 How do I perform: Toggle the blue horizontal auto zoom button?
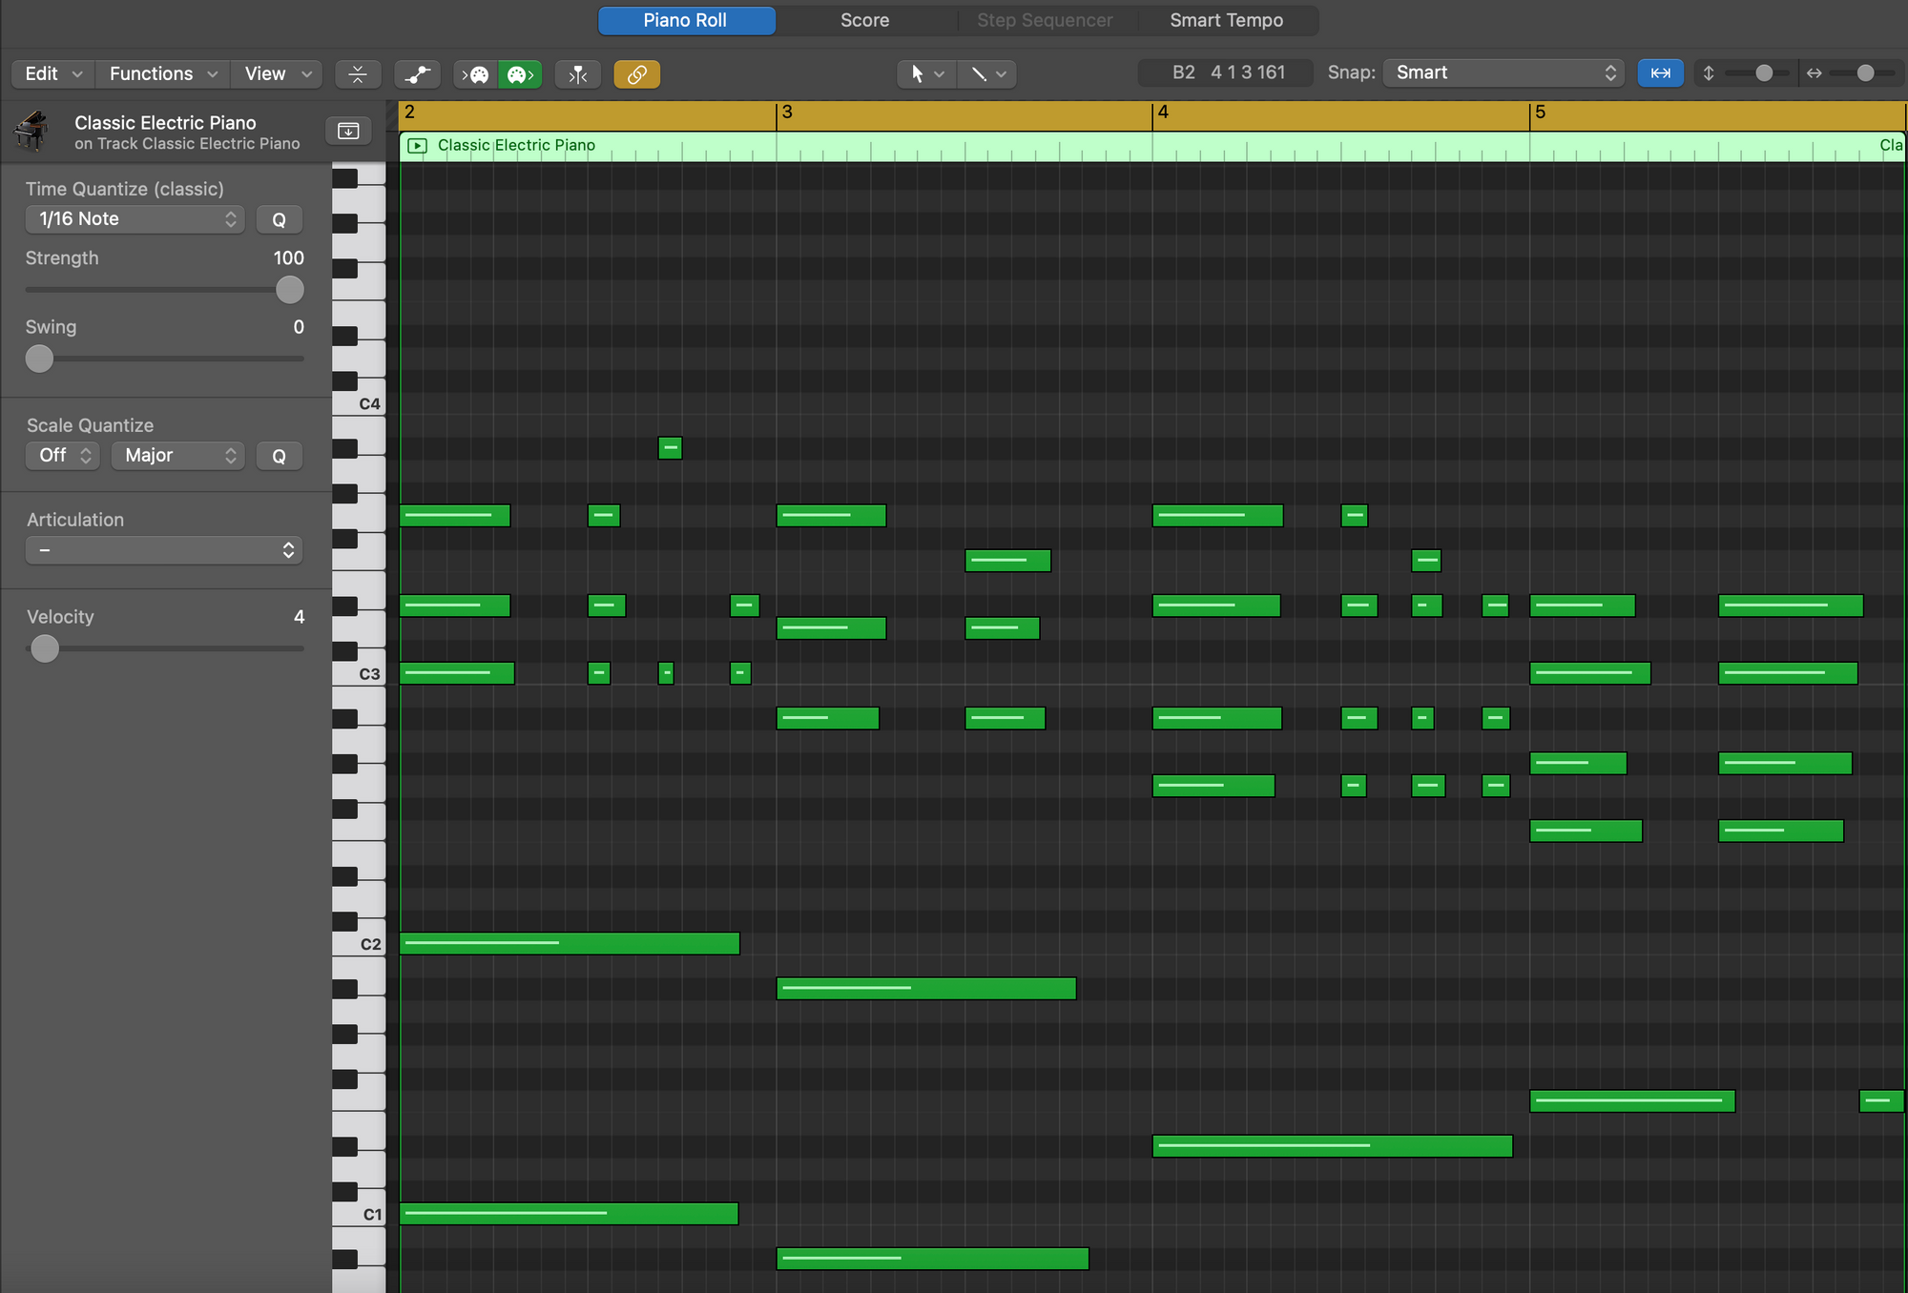pyautogui.click(x=1660, y=73)
